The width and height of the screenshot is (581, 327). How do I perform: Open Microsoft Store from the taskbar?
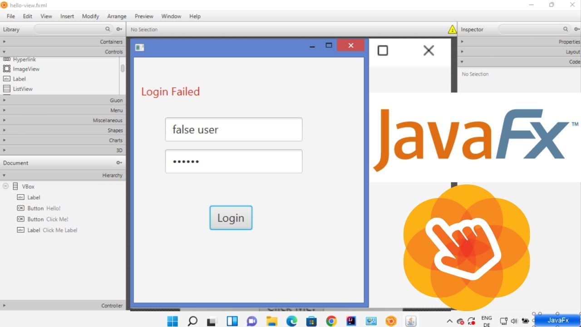click(x=311, y=321)
